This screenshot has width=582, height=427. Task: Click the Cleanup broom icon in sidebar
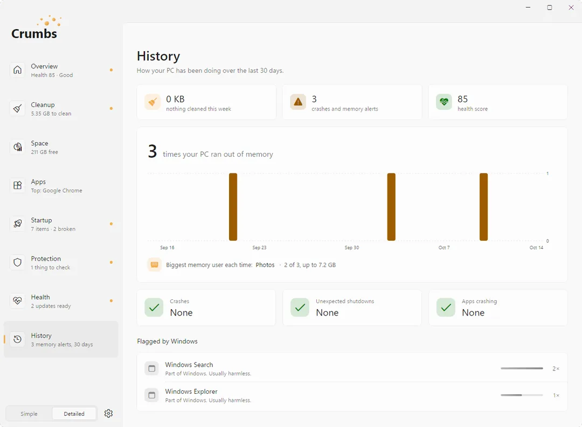[17, 108]
